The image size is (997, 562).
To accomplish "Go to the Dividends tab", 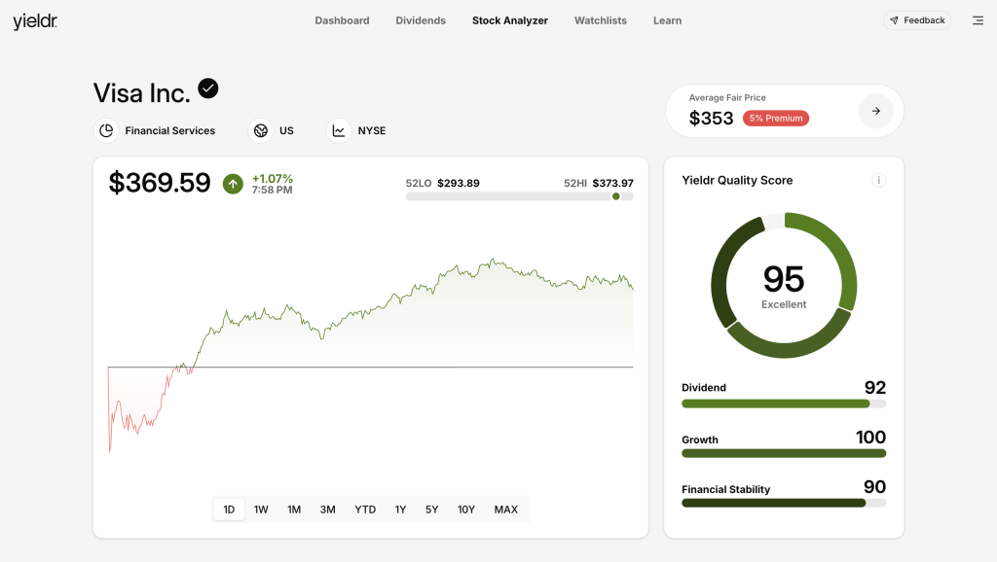I will pos(421,20).
